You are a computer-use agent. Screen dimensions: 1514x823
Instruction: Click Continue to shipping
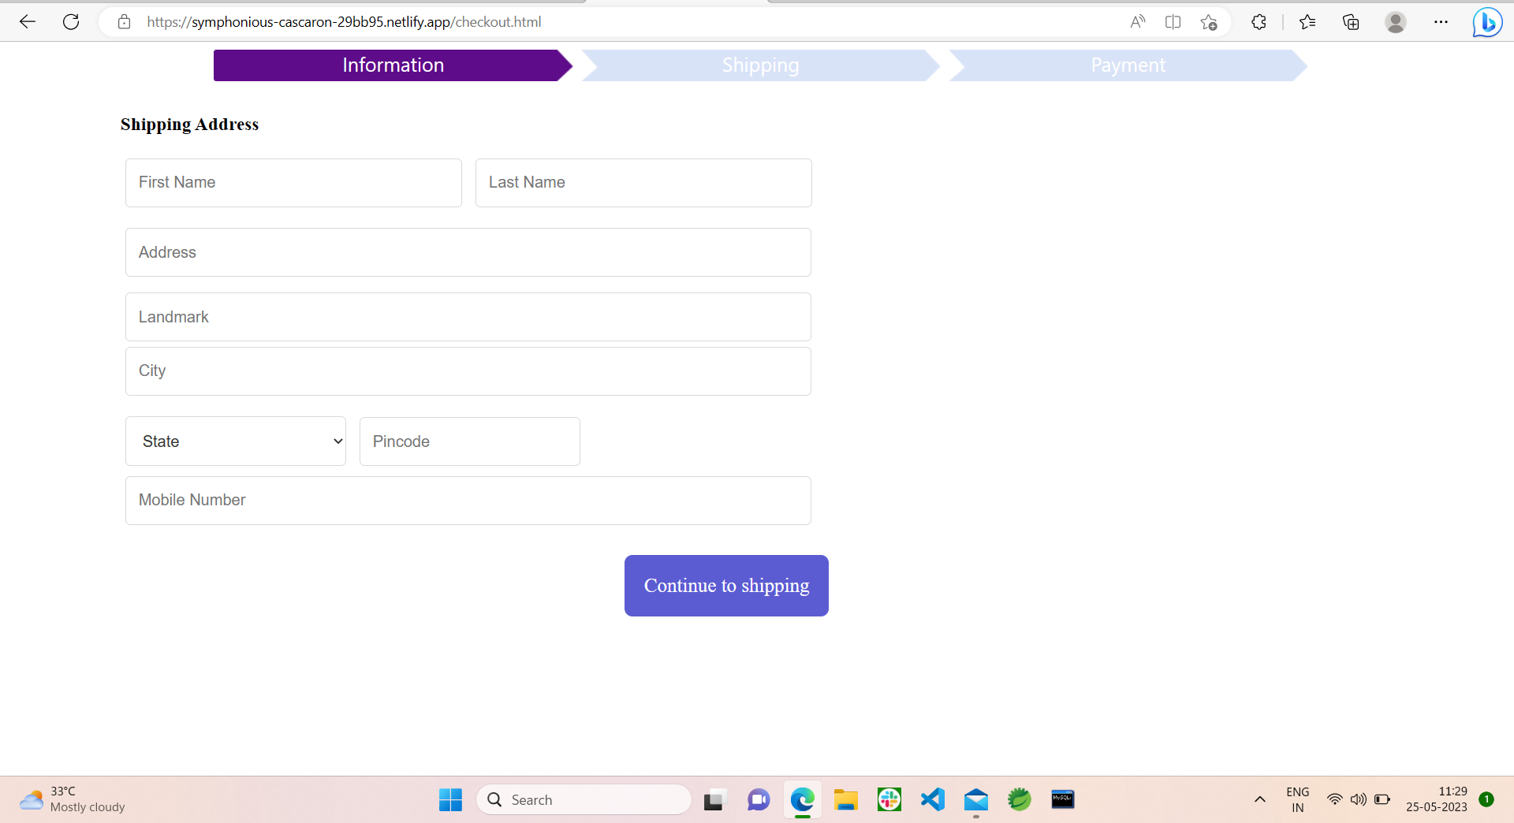pos(725,586)
